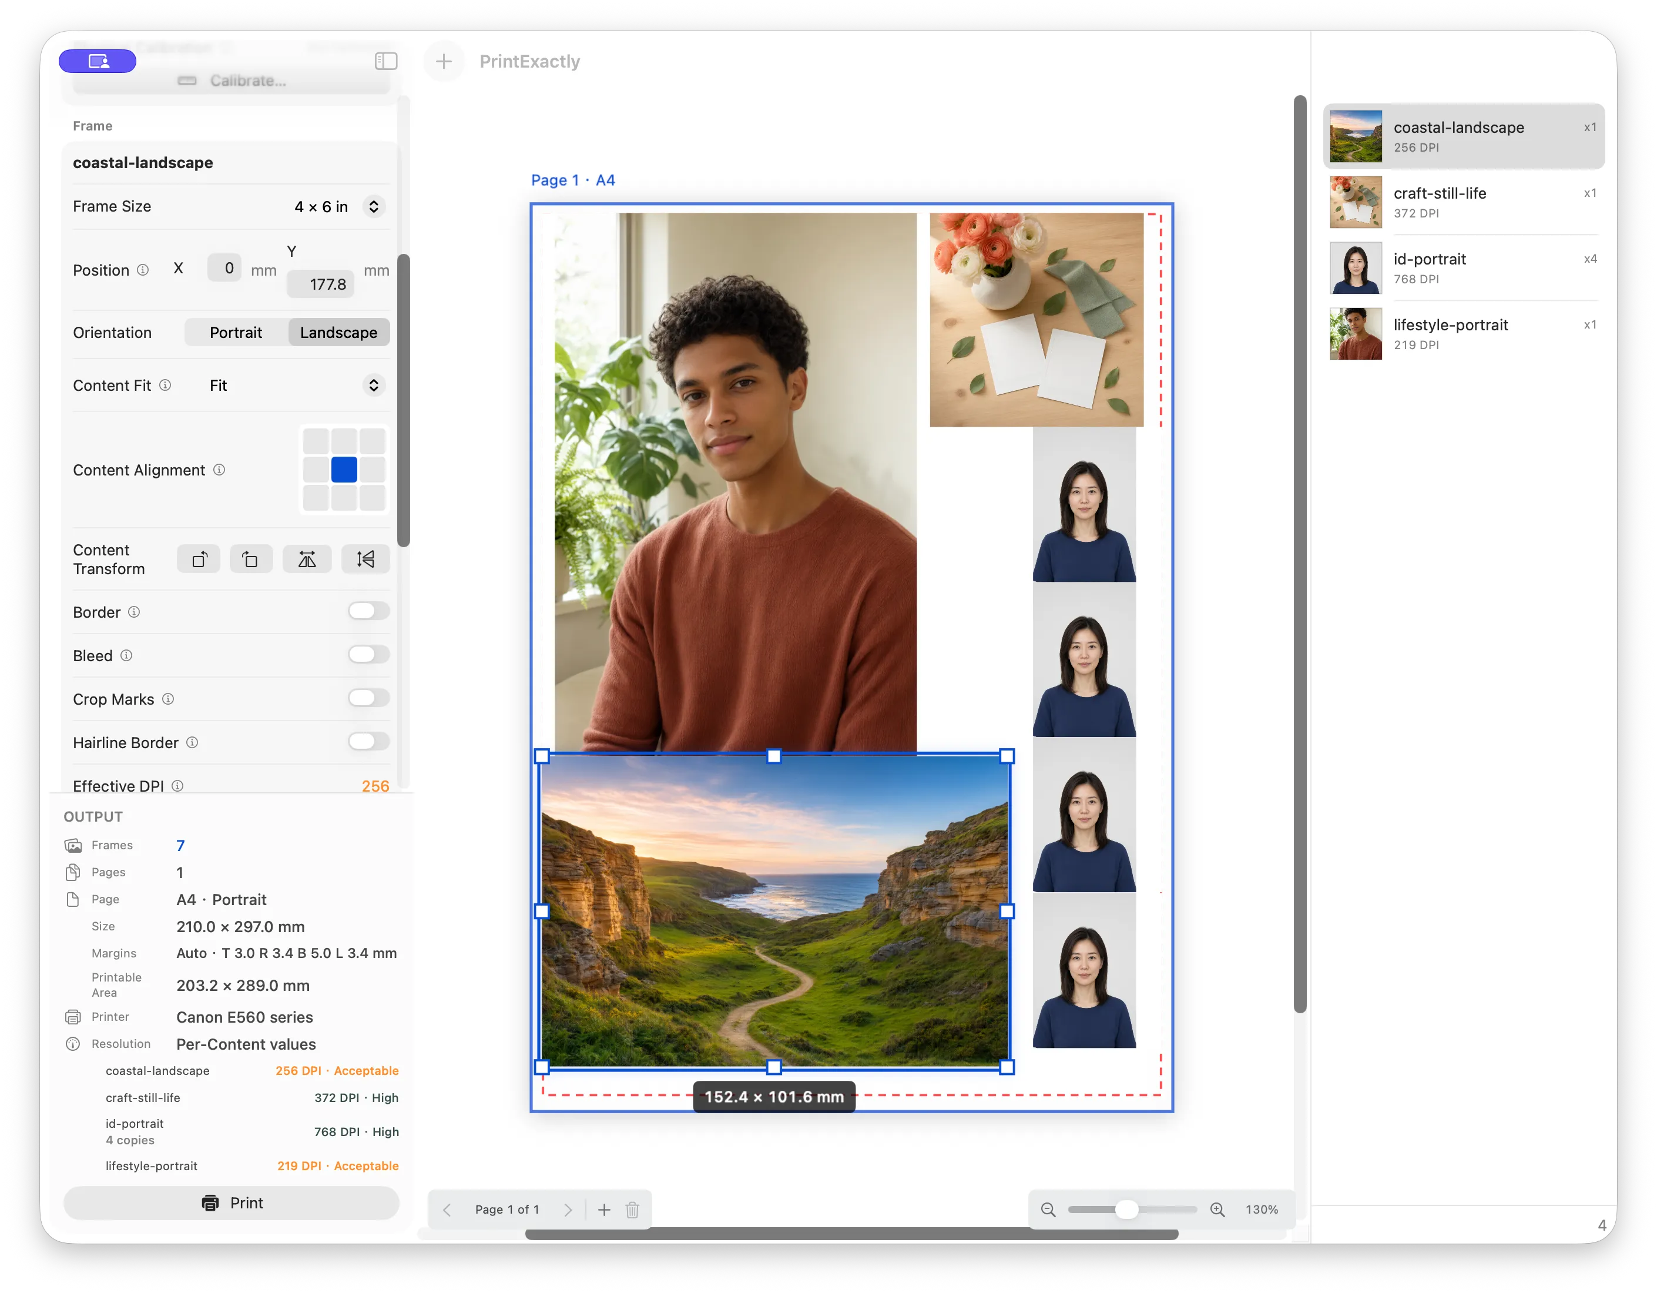The width and height of the screenshot is (1657, 1293).
Task: Open the Content Fit info icon
Action: tap(165, 386)
